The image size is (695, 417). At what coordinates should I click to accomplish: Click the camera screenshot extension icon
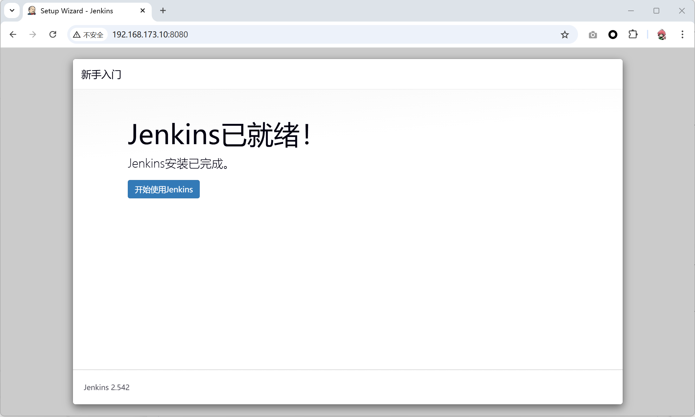[x=593, y=35]
